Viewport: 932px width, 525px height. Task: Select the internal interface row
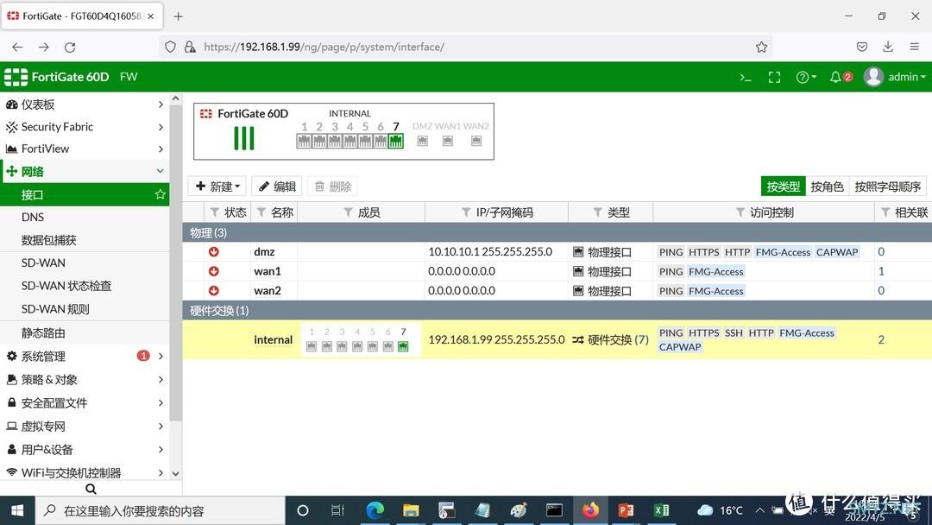[557, 339]
